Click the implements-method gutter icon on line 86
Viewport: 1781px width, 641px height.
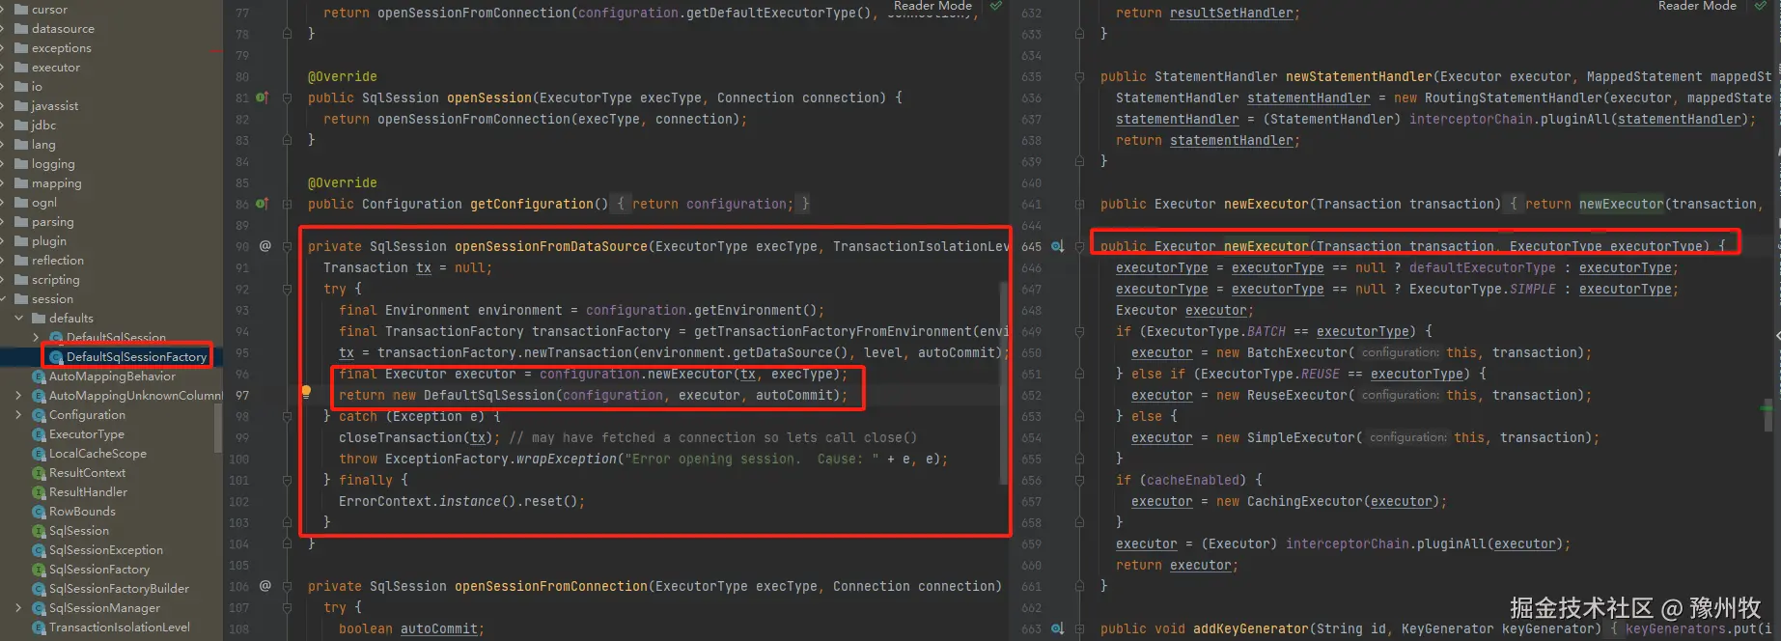(262, 204)
